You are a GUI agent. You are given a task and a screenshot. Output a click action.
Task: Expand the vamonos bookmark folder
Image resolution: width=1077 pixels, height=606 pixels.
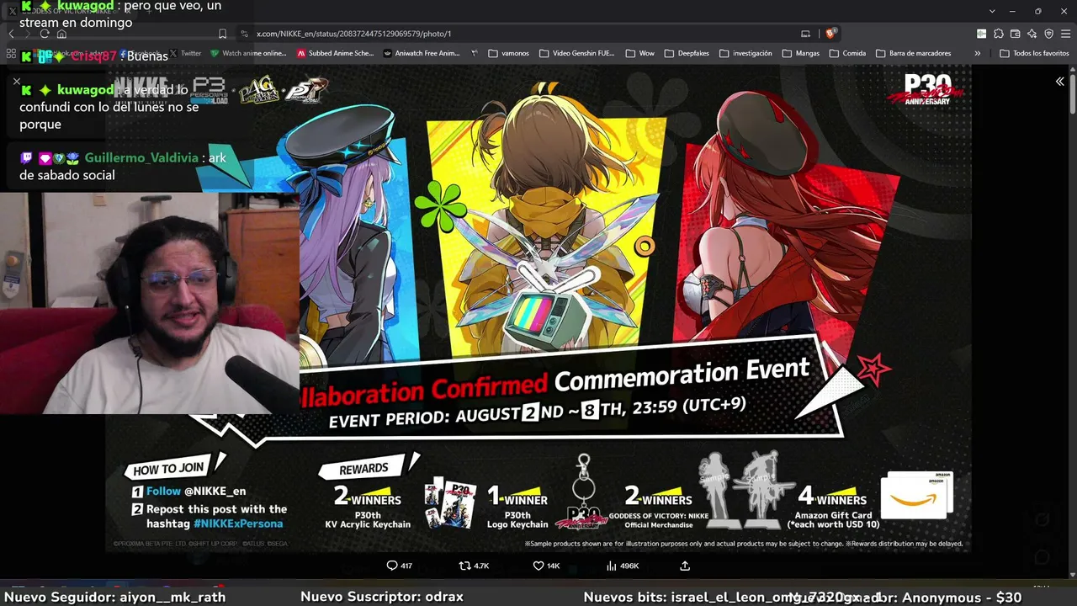[508, 53]
